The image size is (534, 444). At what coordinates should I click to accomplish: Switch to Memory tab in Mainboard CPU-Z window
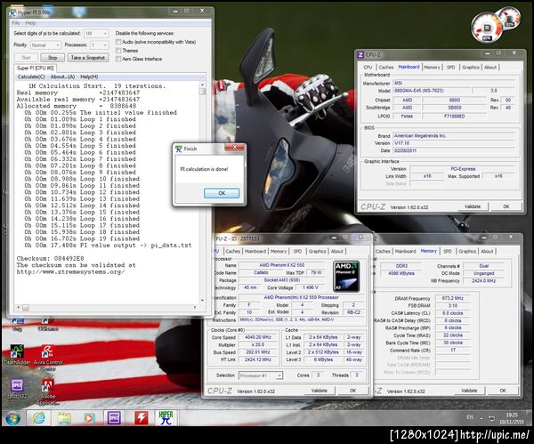432,68
